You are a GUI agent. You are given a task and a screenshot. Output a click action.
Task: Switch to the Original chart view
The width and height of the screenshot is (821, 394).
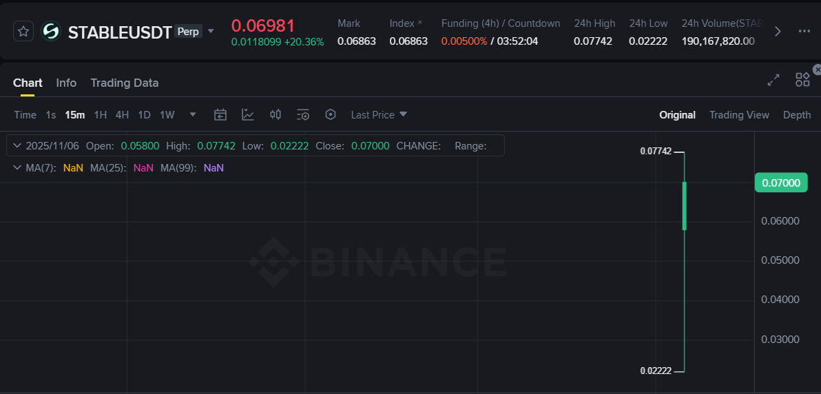pyautogui.click(x=677, y=115)
